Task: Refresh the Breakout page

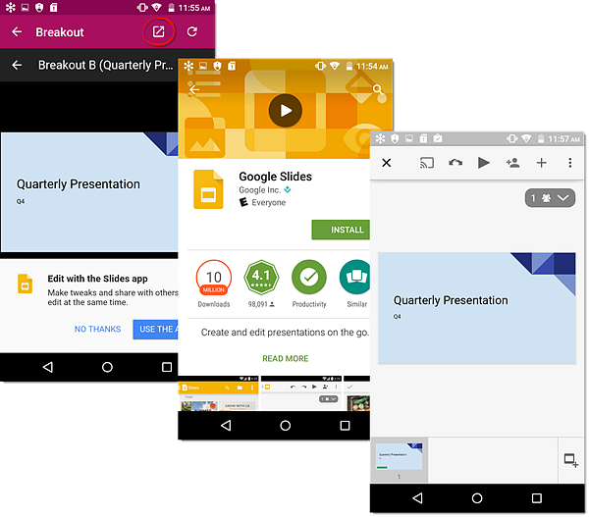Action: (192, 32)
